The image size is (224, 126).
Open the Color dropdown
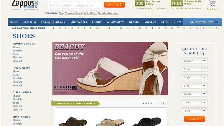coord(195,102)
